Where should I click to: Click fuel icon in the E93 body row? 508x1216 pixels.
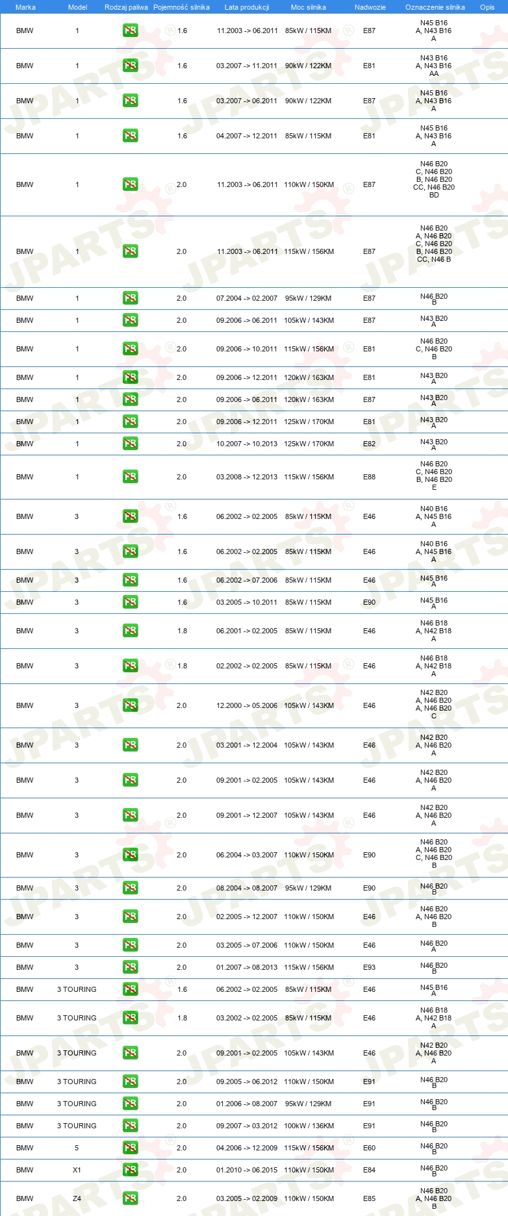click(x=130, y=967)
